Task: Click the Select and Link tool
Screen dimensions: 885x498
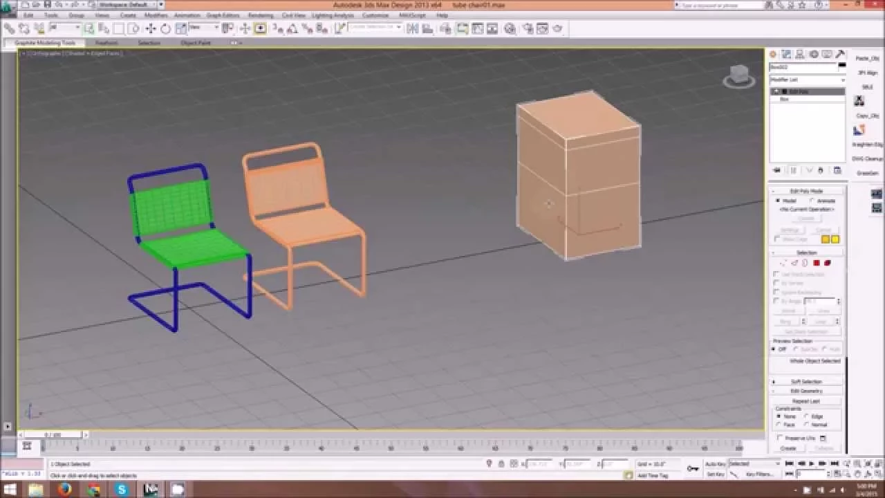Action: click(x=10, y=29)
